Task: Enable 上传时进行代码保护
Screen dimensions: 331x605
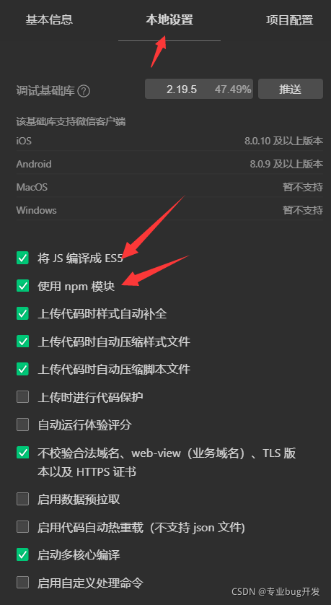Action: tap(23, 397)
